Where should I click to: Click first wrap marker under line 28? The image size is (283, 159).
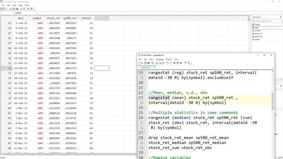point(142,143)
